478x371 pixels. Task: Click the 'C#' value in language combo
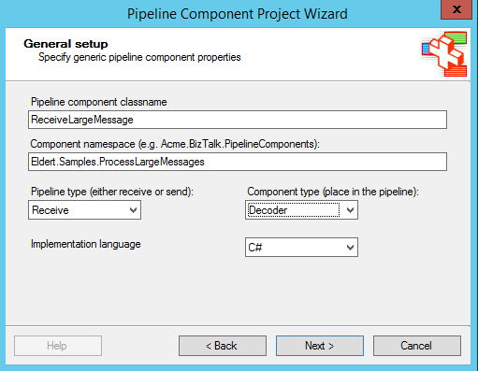pyautogui.click(x=255, y=248)
